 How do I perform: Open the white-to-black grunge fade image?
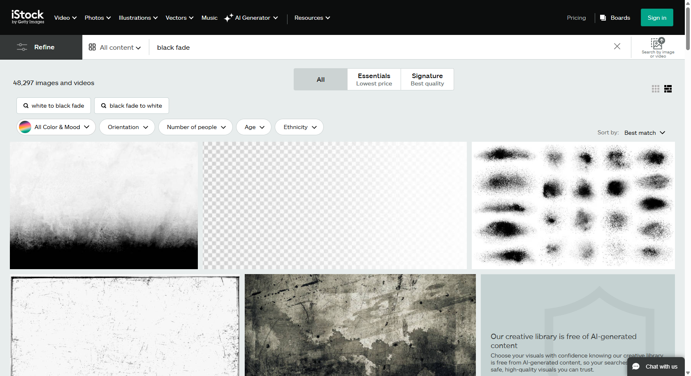tap(104, 205)
